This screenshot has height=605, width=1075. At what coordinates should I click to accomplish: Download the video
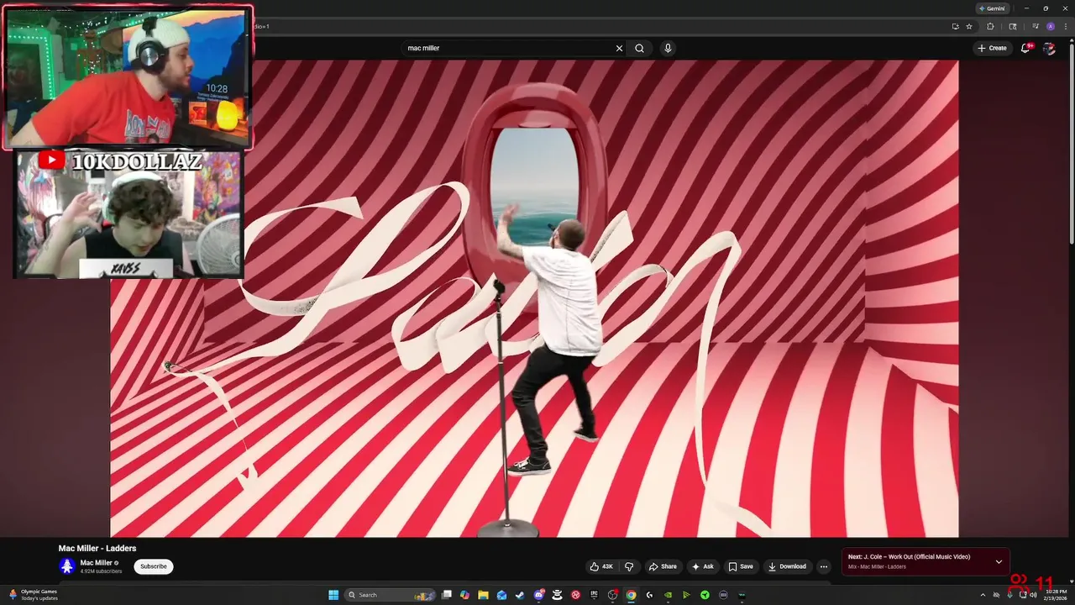[x=787, y=566]
